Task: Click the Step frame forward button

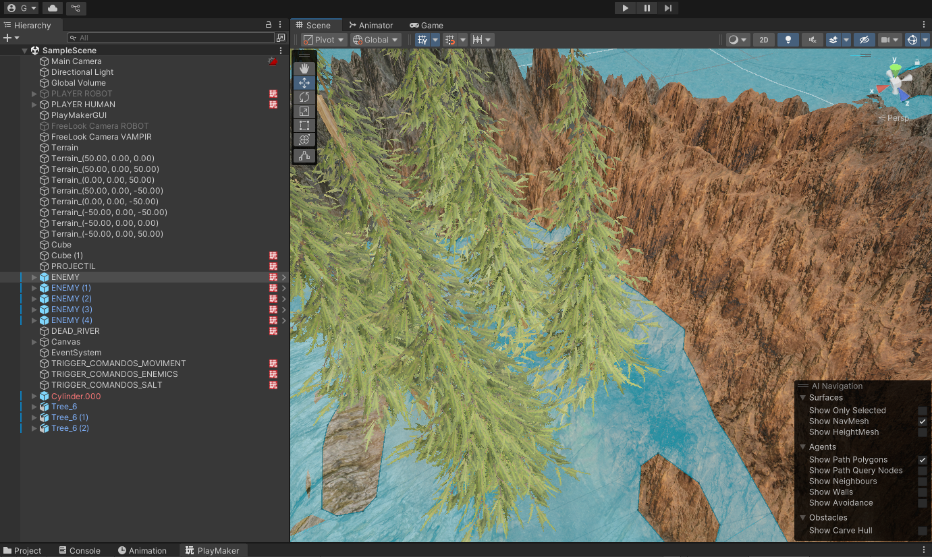Action: [x=667, y=8]
